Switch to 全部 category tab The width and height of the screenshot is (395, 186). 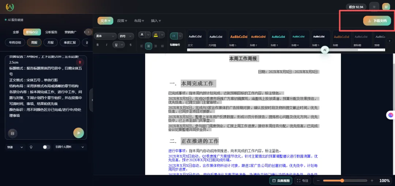(16, 32)
